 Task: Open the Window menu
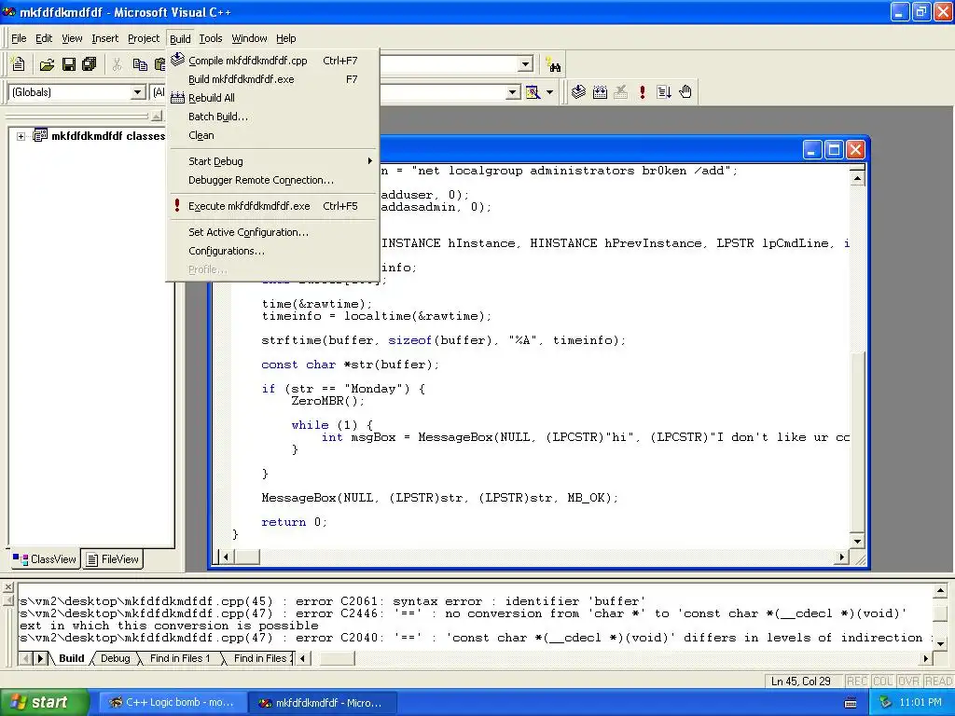click(249, 38)
